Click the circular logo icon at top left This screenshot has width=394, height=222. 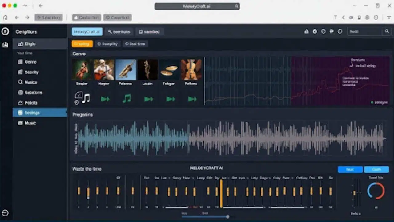(5, 31)
